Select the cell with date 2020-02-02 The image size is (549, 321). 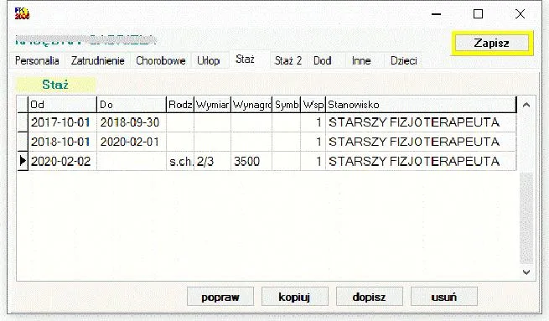coord(62,161)
